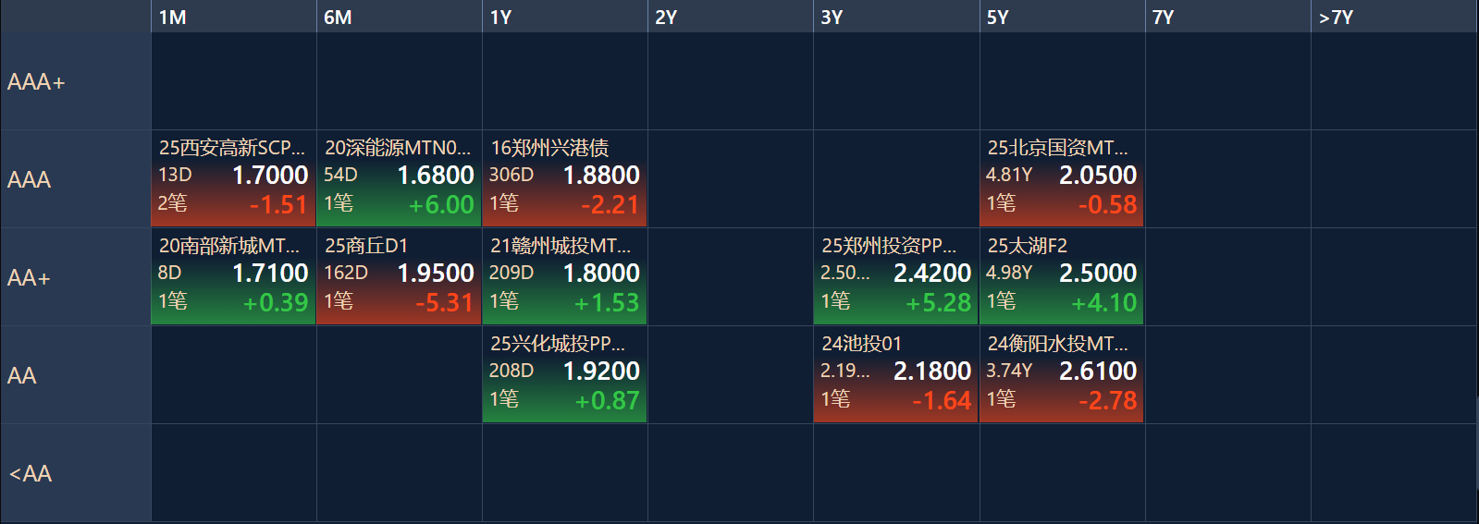Click the AAA+ rating row label
This screenshot has height=524, width=1479.
tap(75, 82)
